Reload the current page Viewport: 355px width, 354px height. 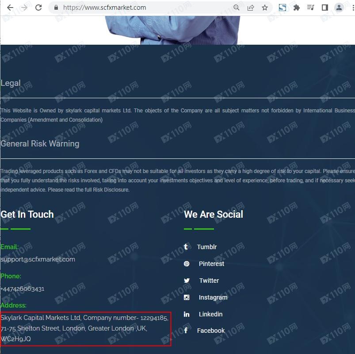[38, 8]
